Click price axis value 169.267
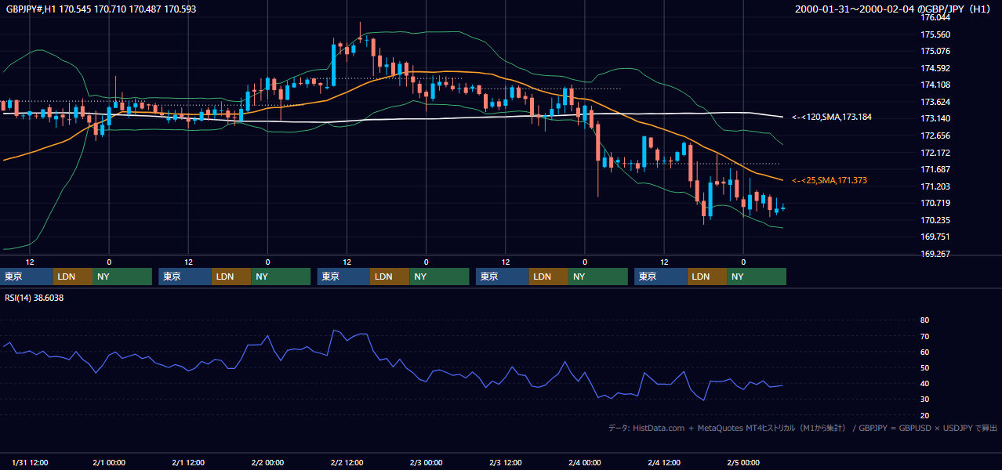1002x470 pixels. [x=935, y=254]
